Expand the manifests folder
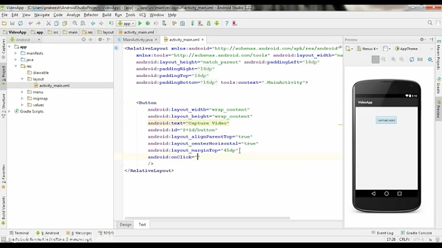Image resolution: width=442 pixels, height=248 pixels. tap(16, 53)
